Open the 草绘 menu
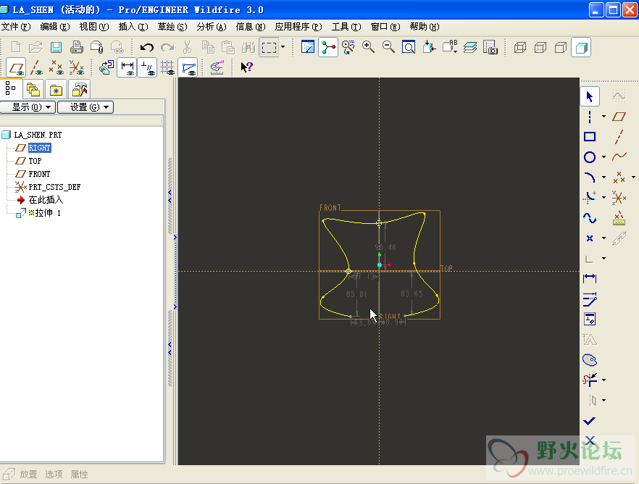 pyautogui.click(x=172, y=27)
